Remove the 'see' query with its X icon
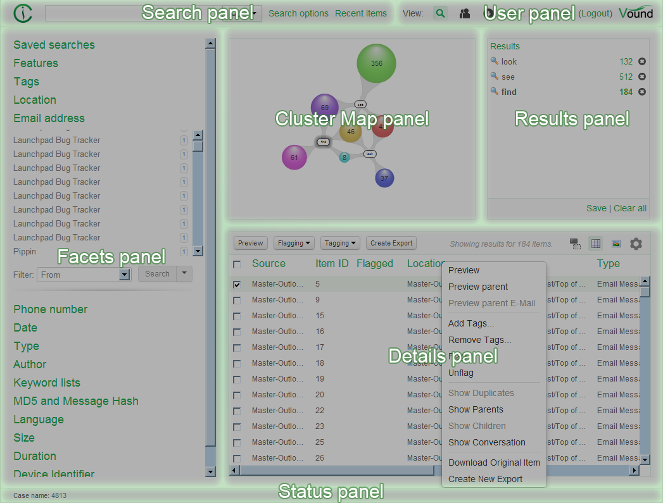Image resolution: width=663 pixels, height=503 pixels. click(x=642, y=76)
